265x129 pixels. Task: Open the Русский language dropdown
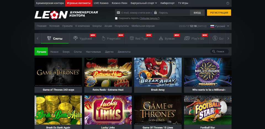coord(220,26)
